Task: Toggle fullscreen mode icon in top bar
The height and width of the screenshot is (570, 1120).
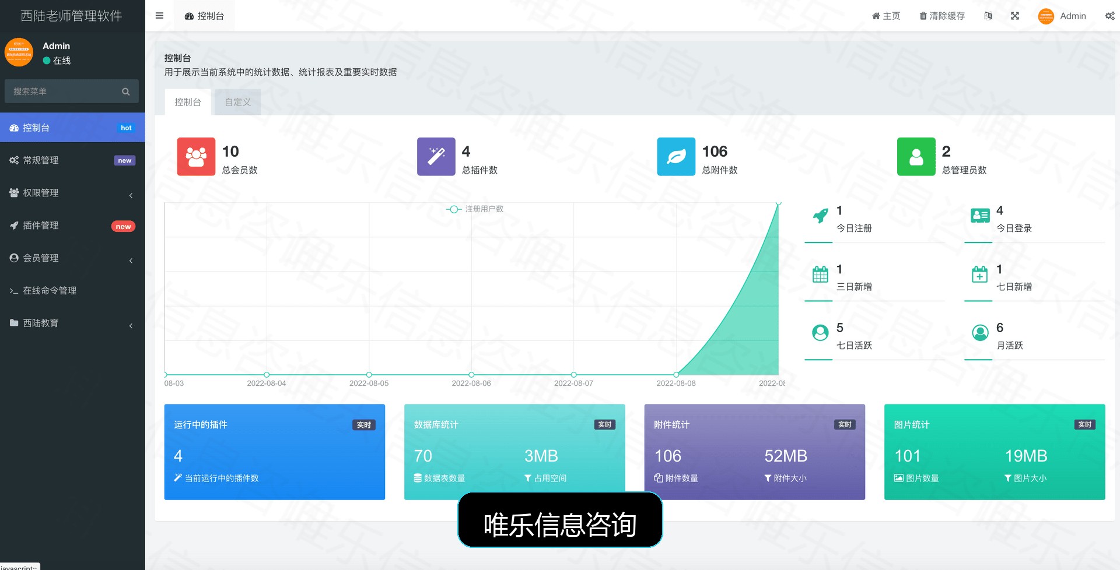Action: (1015, 16)
